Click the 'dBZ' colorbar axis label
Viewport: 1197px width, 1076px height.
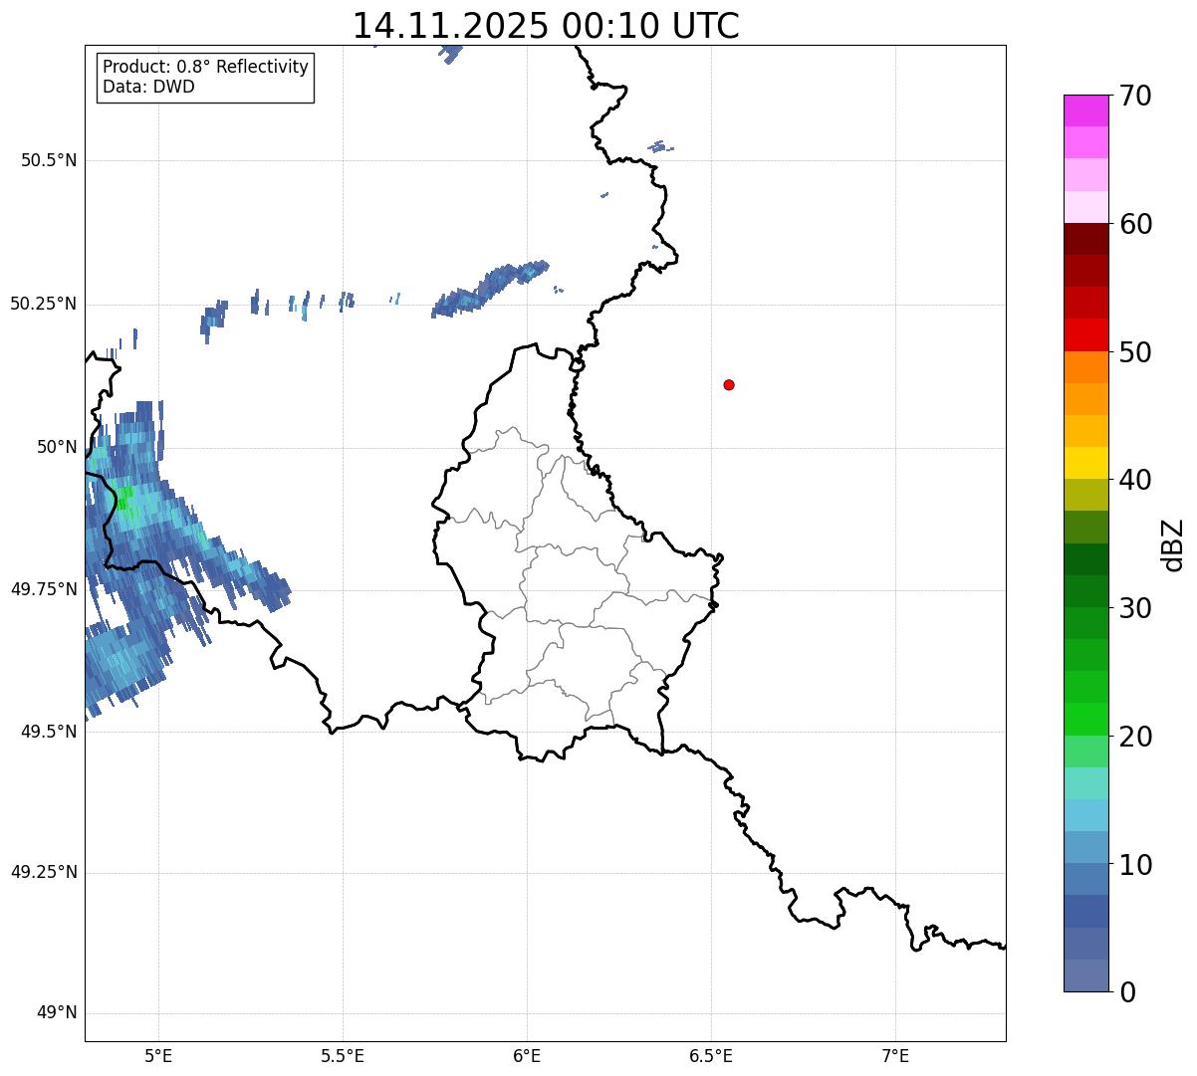coord(1172,544)
